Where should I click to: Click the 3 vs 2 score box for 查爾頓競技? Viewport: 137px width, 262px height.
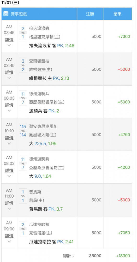coord(23,65)
